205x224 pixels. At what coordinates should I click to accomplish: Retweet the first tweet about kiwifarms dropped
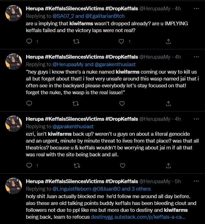pos(75,41)
